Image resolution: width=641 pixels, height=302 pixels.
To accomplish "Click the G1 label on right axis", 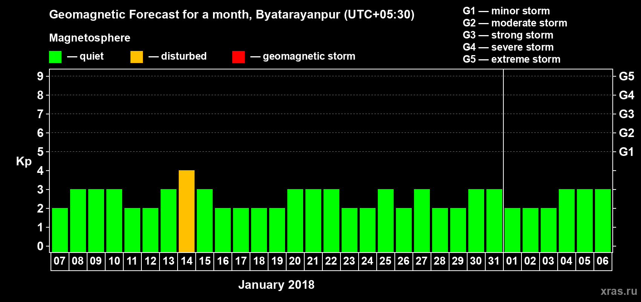I will [627, 152].
